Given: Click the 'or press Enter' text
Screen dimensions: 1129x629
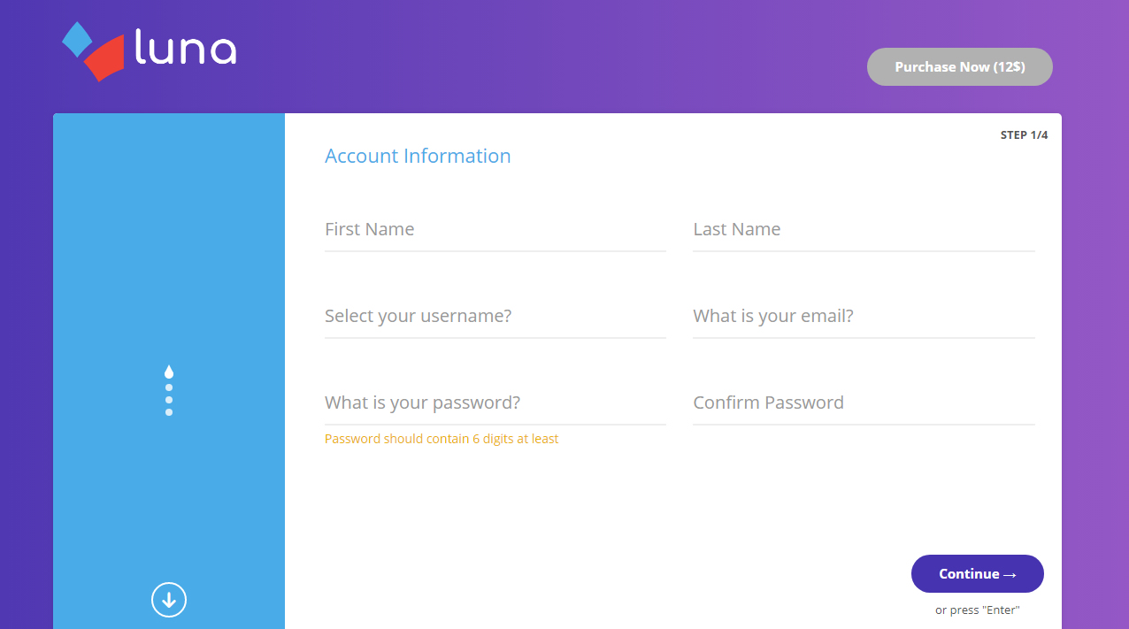Looking at the screenshot, I should pyautogui.click(x=977, y=610).
